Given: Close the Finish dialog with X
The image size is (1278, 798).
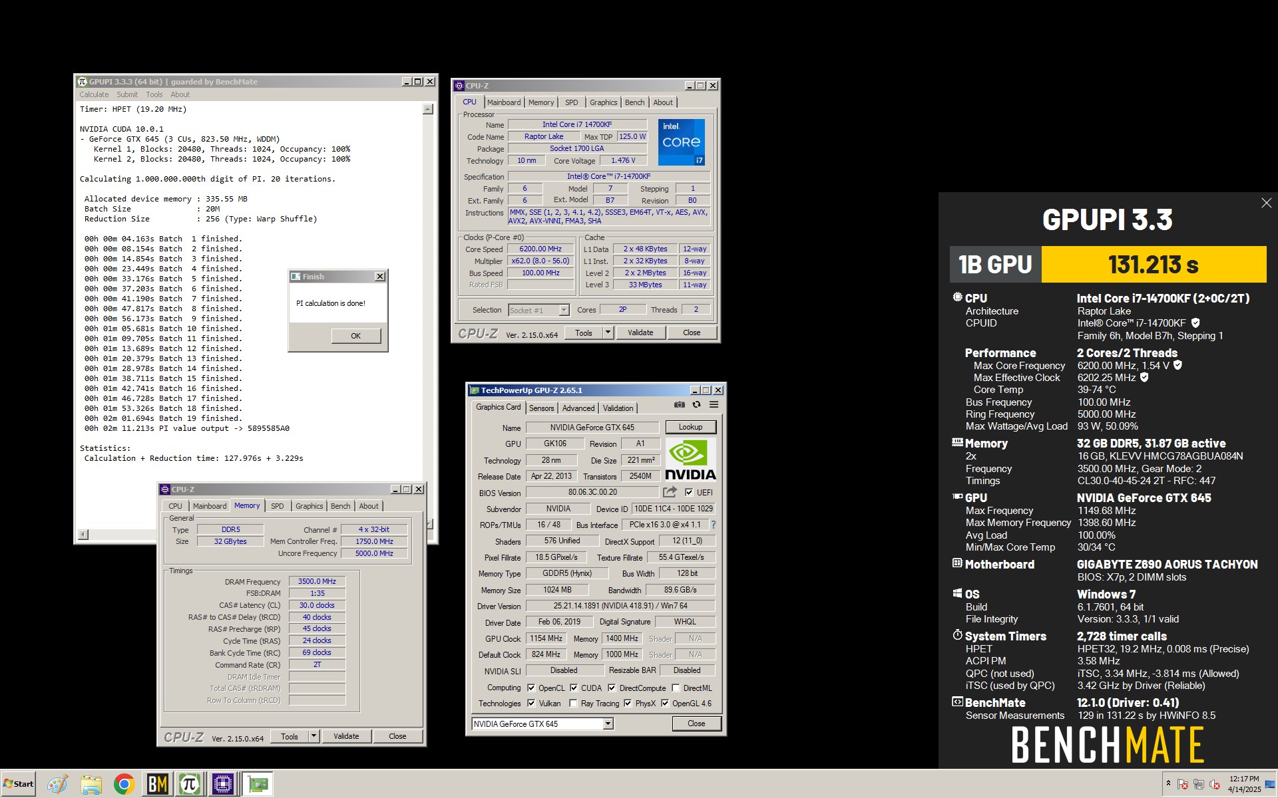Looking at the screenshot, I should click(379, 277).
